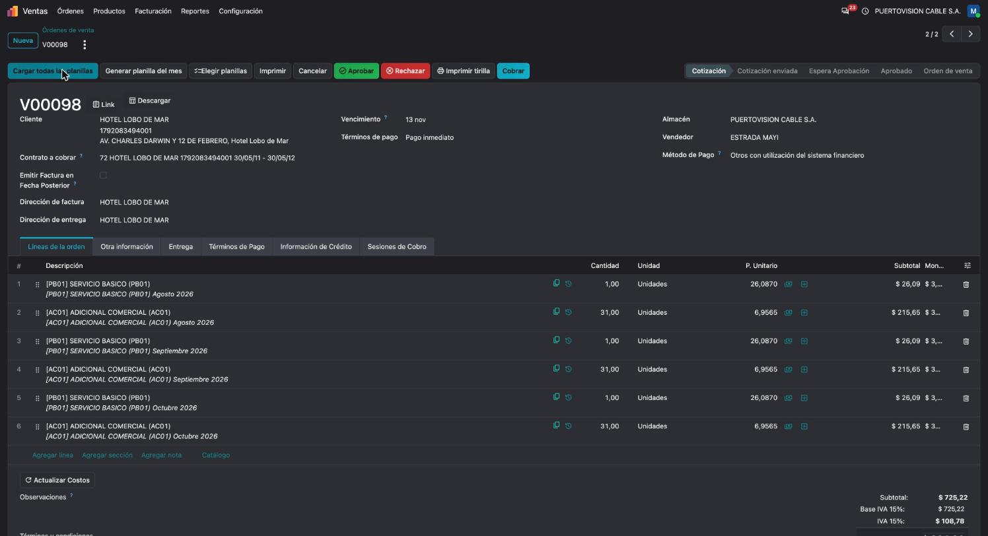Select the Cotización enviada status stage

[x=767, y=71]
